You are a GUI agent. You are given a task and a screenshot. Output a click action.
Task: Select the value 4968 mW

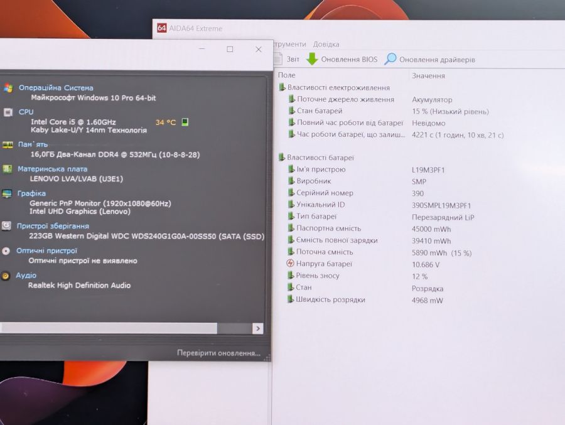tap(428, 300)
